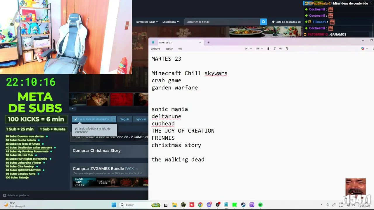374x210 pixels.
Task: Insert a link using the Notepad link icon
Action: pyautogui.click(x=281, y=49)
